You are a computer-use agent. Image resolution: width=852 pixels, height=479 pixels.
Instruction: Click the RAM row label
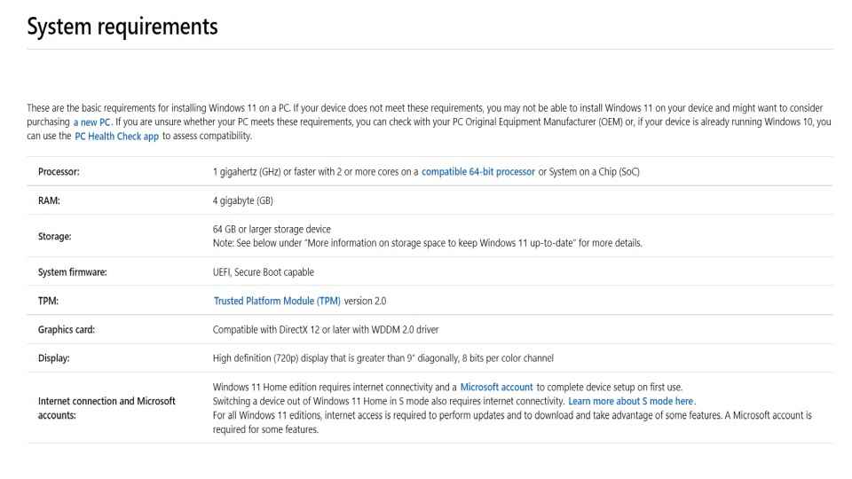tap(49, 200)
